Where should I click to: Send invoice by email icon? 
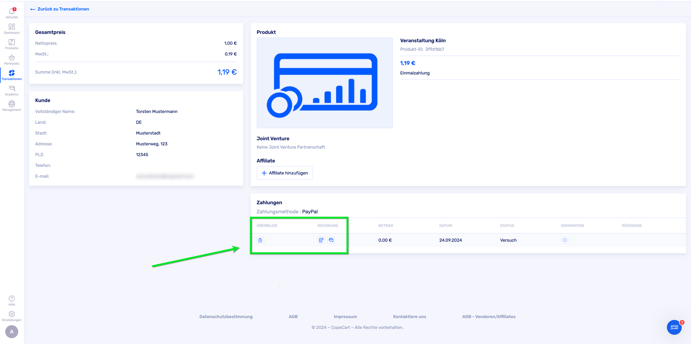click(x=331, y=240)
